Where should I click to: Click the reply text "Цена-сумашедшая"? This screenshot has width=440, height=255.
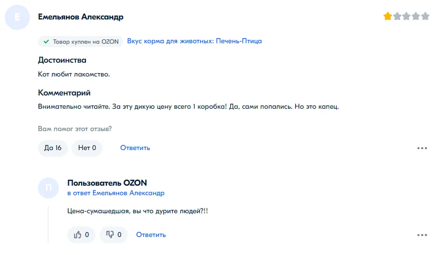tap(138, 211)
